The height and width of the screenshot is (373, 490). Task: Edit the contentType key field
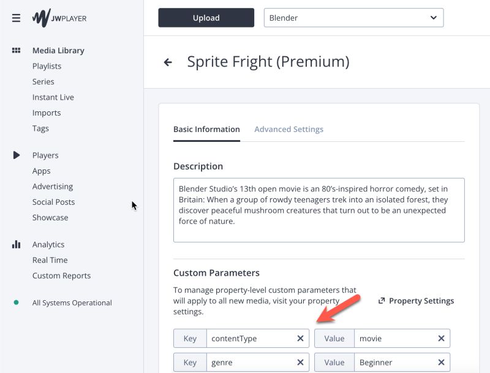250,339
